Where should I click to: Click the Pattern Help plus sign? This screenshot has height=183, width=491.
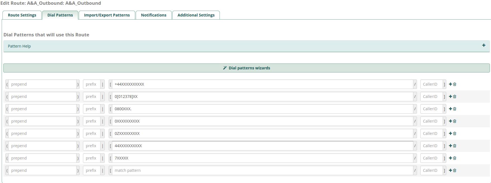pyautogui.click(x=483, y=45)
